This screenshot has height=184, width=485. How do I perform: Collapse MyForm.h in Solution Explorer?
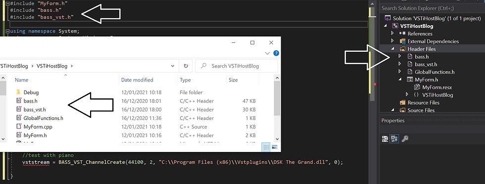coord(400,79)
